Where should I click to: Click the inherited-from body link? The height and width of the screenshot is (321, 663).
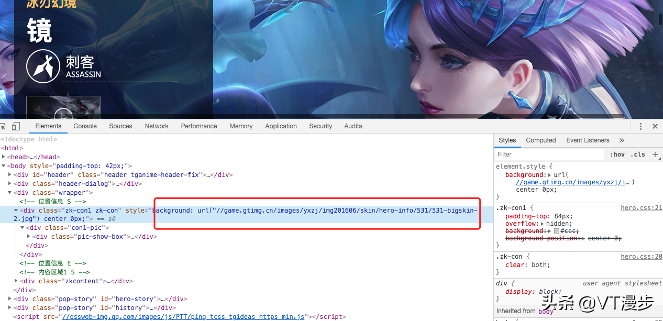[x=546, y=311]
